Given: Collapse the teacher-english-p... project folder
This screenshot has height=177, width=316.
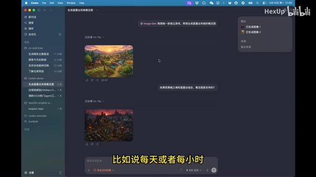Looking at the screenshot, I should (38, 103).
